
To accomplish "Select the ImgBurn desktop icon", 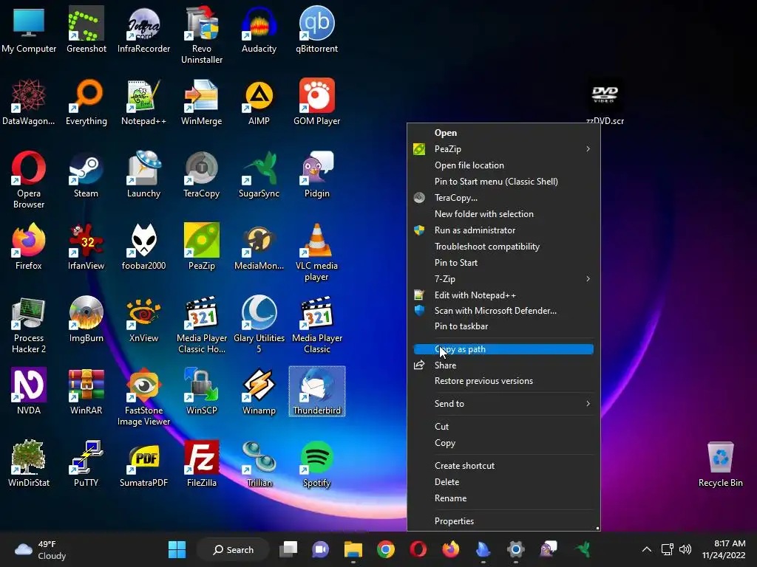I will [x=86, y=319].
